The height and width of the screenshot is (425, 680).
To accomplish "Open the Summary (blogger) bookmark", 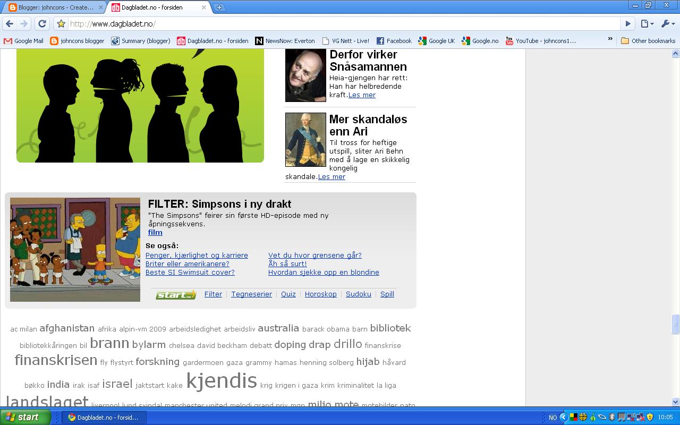I will click(x=141, y=41).
